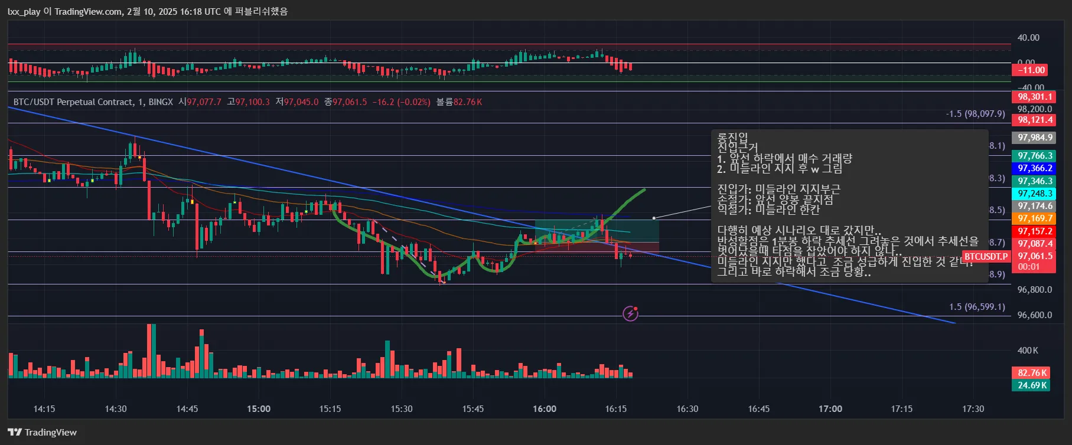Viewport: 1072px width, 445px height.
Task: Click the grey 97,174.6 price label
Action: click(1035, 206)
